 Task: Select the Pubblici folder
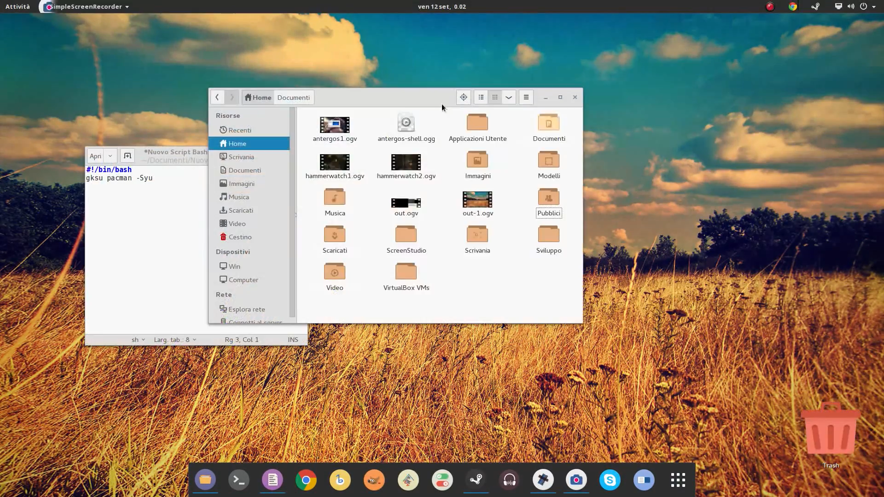click(x=549, y=203)
